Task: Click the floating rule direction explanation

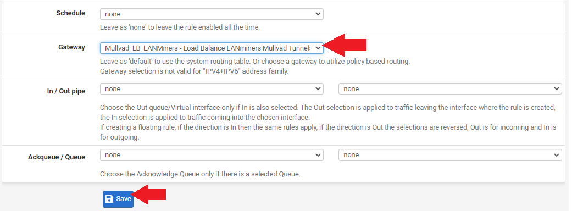Action: 328,132
